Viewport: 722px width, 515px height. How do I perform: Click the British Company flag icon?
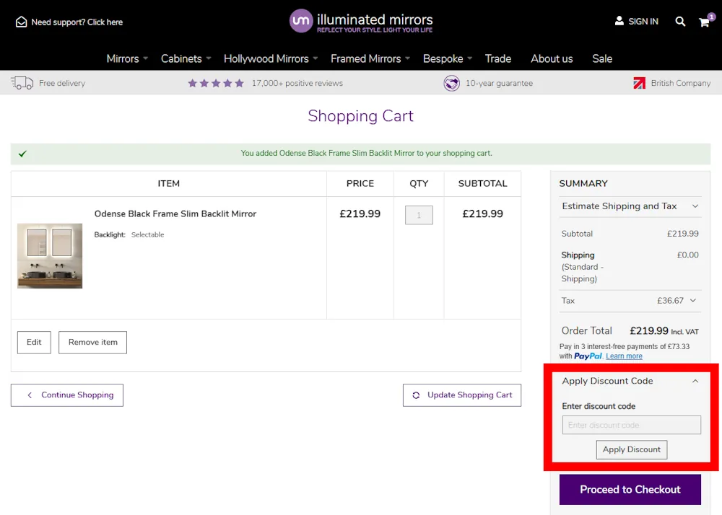coord(638,83)
